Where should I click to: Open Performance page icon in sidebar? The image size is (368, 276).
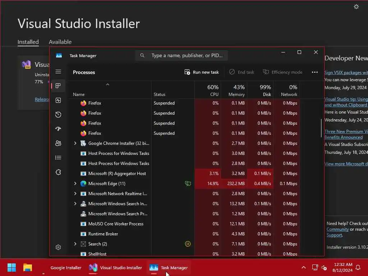pos(58,100)
